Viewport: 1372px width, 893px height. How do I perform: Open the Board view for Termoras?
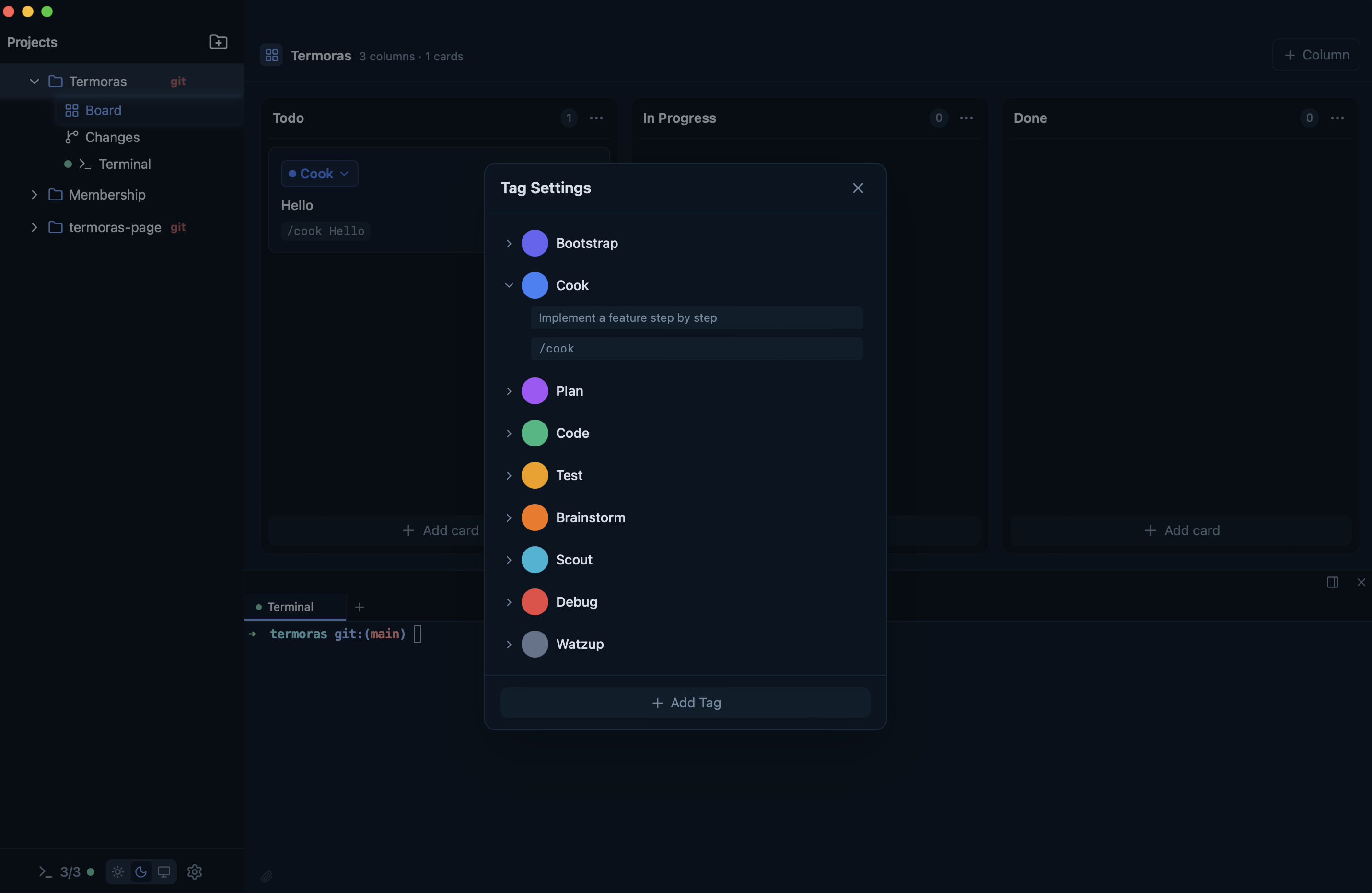104,110
